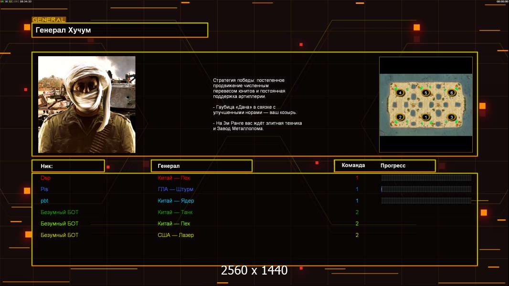Click team number 2 in США — Лазер row
This screenshot has height=286, width=509.
click(x=357, y=235)
